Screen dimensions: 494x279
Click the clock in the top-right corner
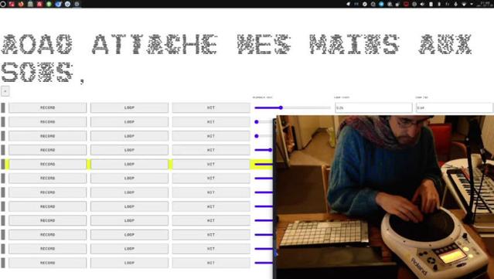point(485,4)
